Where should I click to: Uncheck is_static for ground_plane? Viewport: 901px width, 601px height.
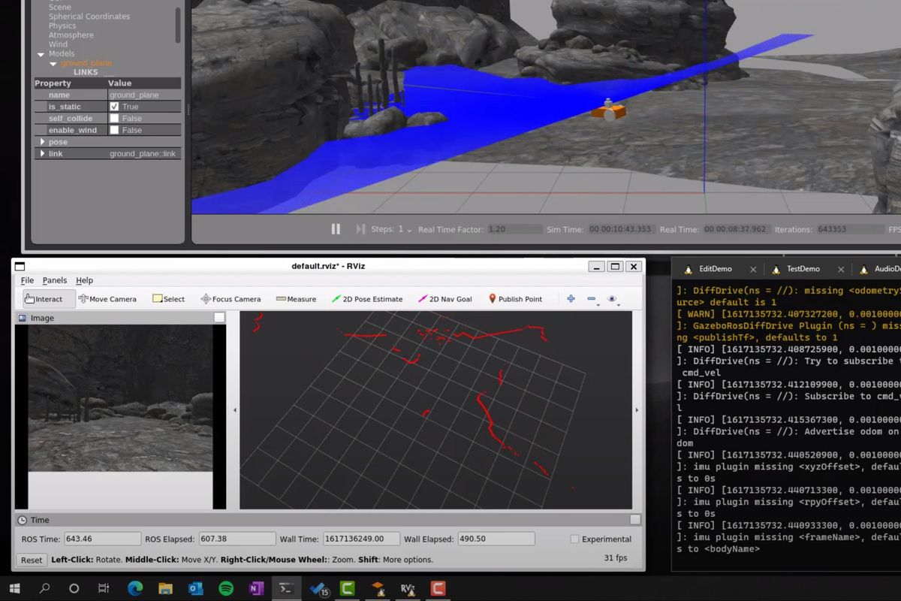114,106
